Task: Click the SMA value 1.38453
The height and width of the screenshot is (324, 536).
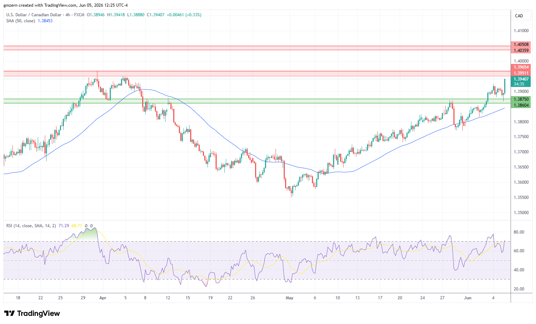Action: pos(45,21)
